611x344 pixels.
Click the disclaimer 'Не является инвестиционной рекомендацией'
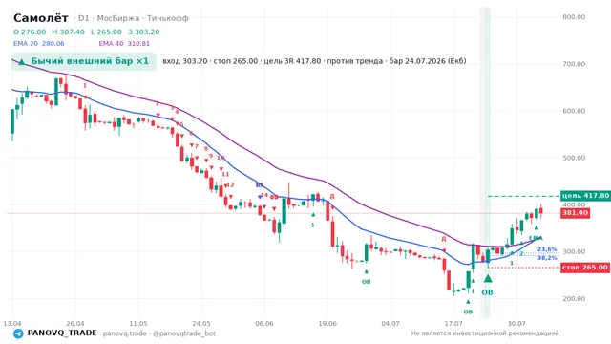485,333
